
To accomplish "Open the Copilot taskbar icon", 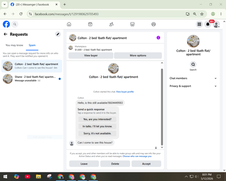I will (16, 176).
